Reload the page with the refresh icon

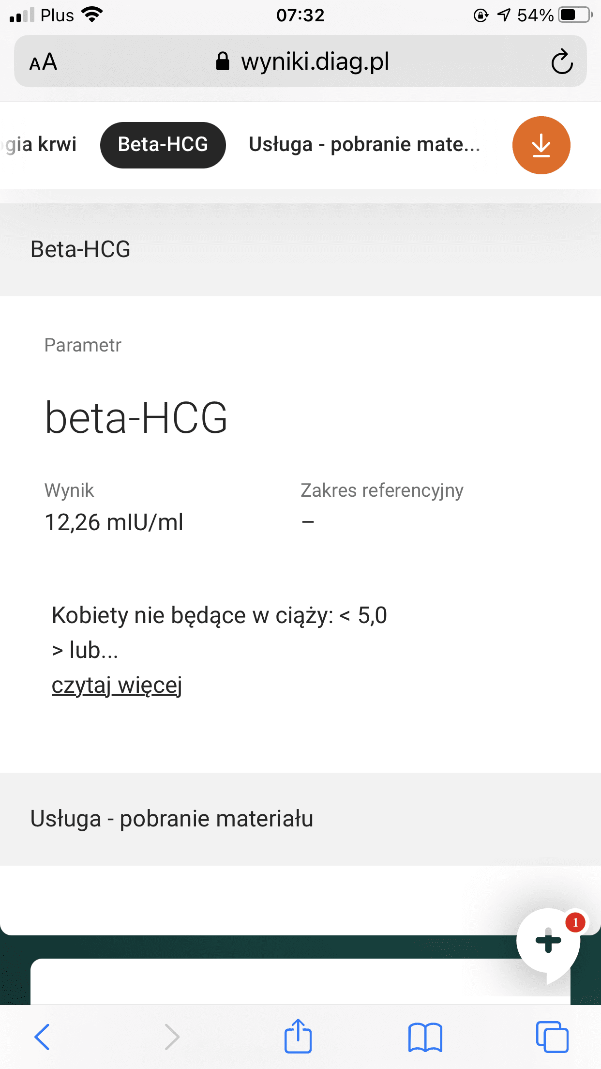pos(562,62)
